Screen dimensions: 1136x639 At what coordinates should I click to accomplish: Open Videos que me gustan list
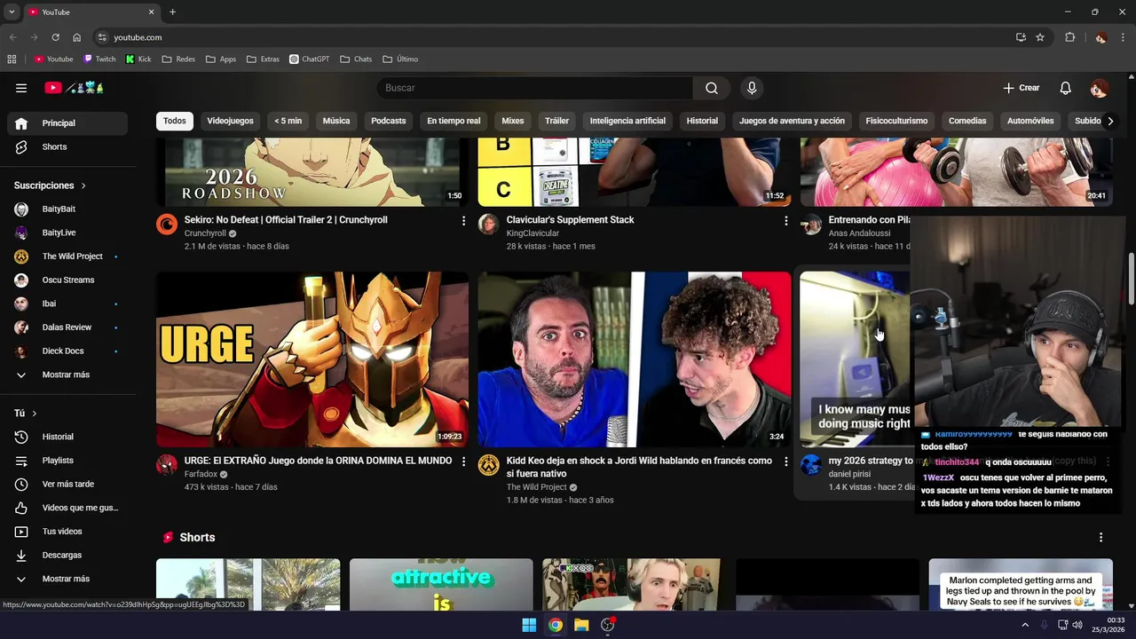[67, 508]
